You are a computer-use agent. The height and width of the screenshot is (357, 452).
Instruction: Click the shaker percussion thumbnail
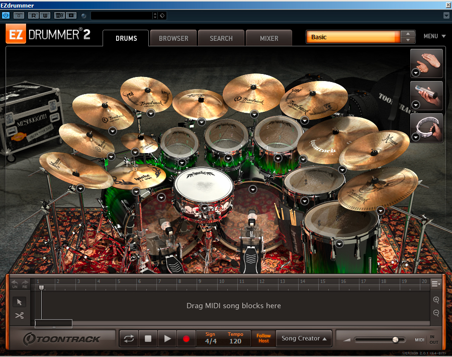click(427, 96)
